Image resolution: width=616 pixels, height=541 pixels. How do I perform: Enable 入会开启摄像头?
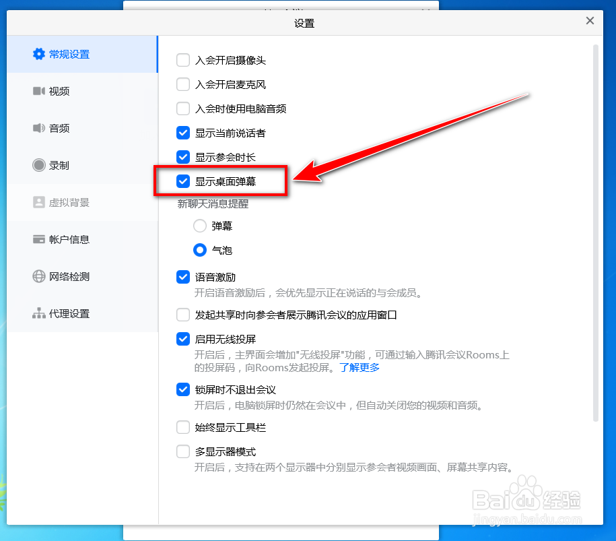pyautogui.click(x=182, y=60)
